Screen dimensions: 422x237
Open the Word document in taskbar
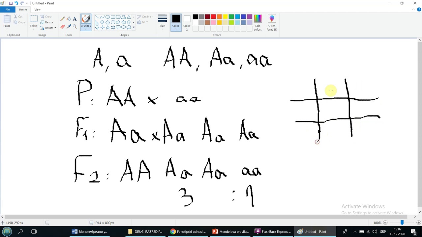point(90,232)
